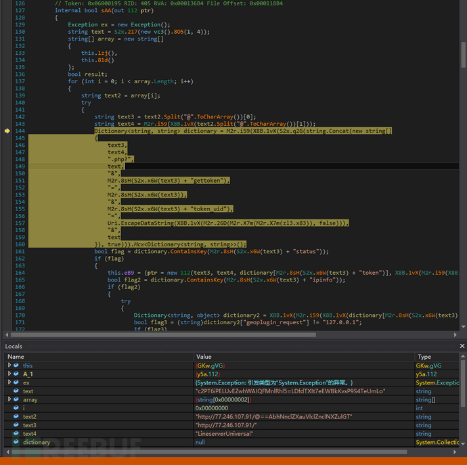
Task: Click the string[] type cell of array
Action: pos(426,399)
